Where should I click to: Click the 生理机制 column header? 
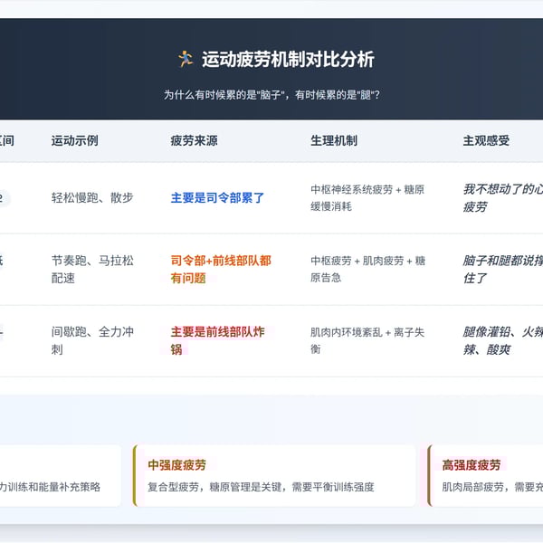[x=334, y=140]
